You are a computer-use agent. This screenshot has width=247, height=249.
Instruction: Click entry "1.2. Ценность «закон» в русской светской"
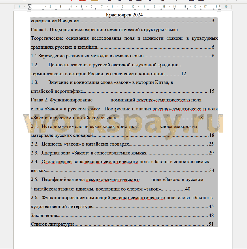pos(106,65)
